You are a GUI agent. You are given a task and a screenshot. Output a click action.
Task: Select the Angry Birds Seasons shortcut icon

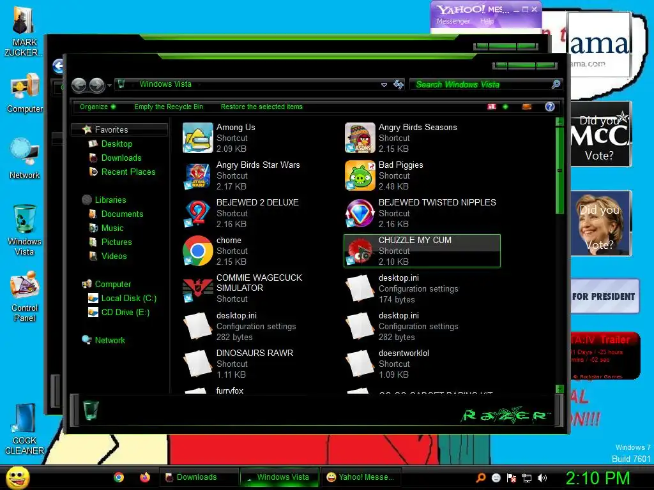[360, 138]
